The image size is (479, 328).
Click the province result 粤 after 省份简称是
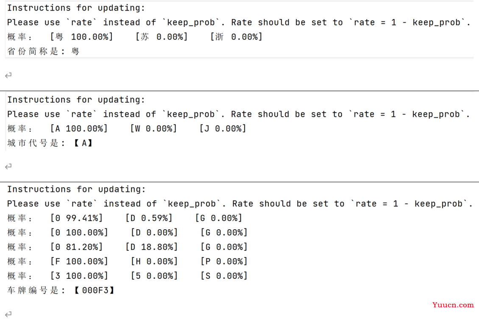[x=75, y=51]
